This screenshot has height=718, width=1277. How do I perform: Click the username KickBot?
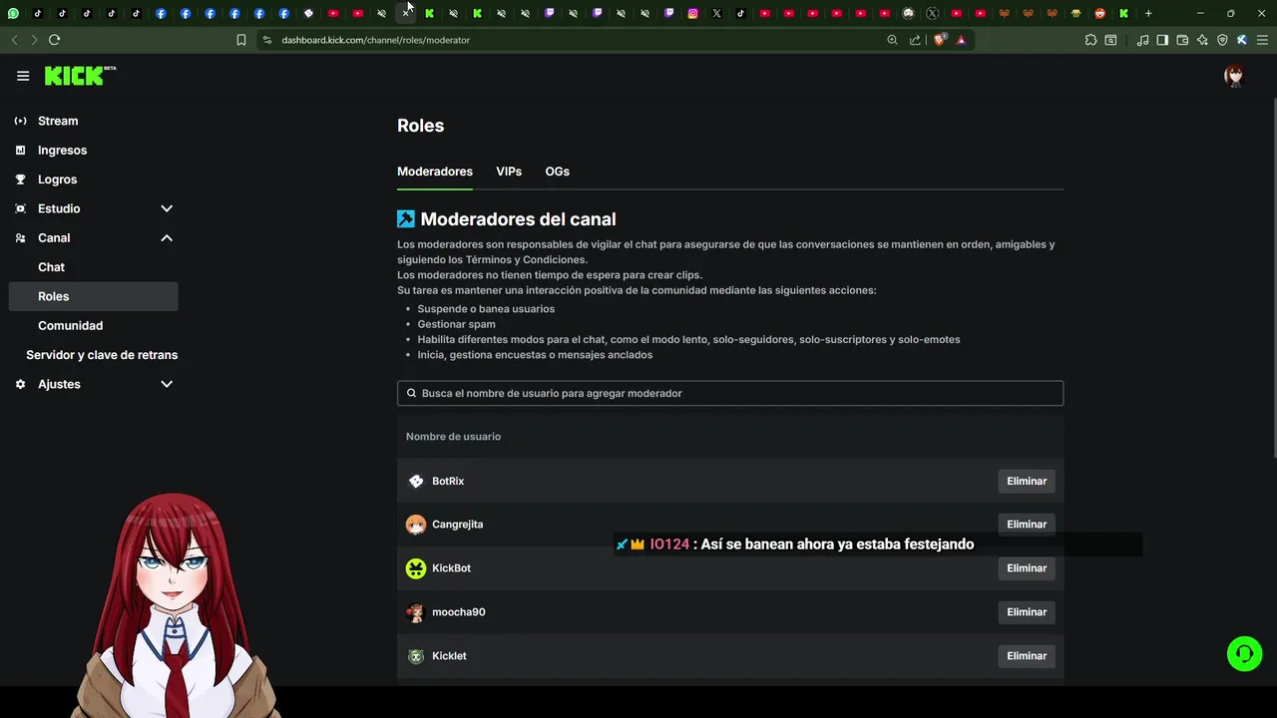451,568
